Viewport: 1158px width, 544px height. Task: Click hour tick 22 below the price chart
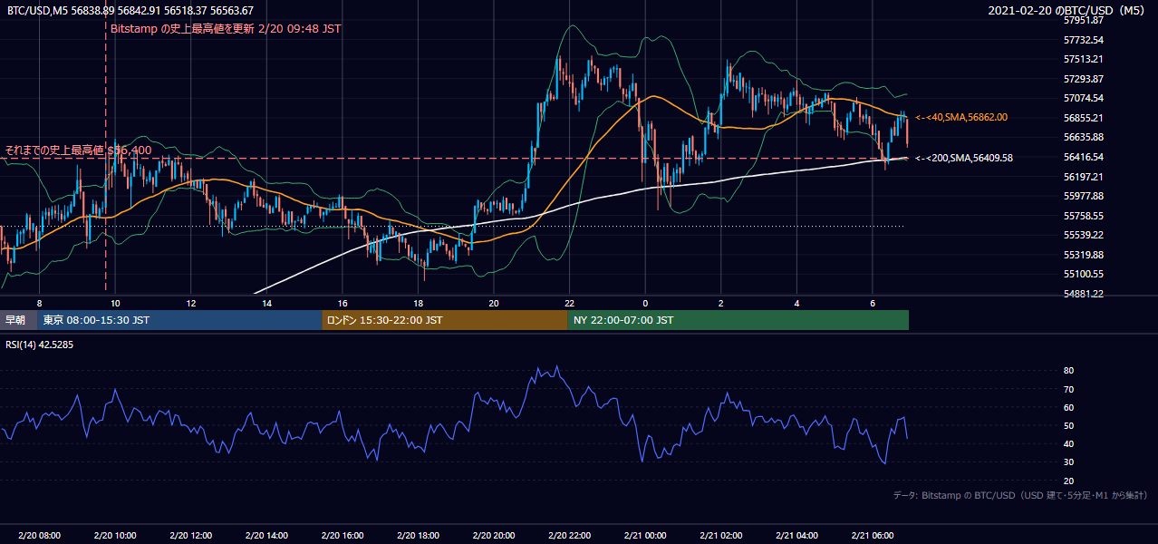(x=569, y=303)
